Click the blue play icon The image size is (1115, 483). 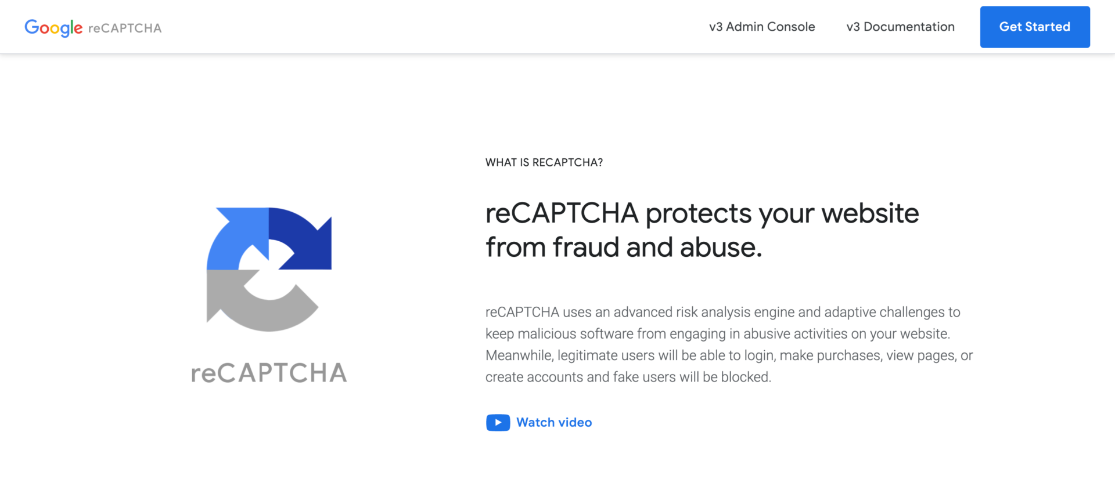tap(498, 423)
